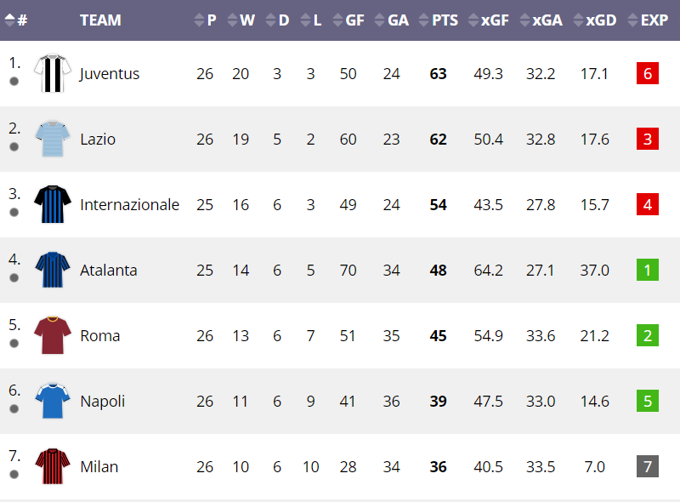Open the Napoli team name link
The image size is (680, 502).
tap(102, 402)
